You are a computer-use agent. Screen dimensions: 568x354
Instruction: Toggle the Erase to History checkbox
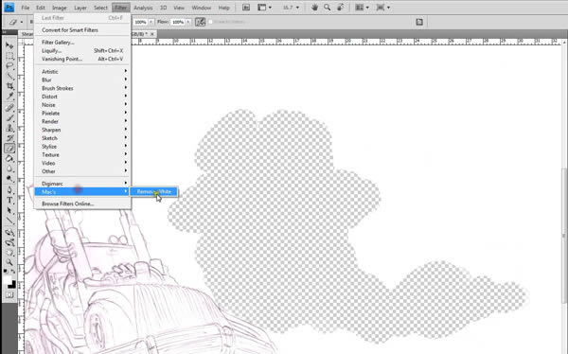click(210, 22)
